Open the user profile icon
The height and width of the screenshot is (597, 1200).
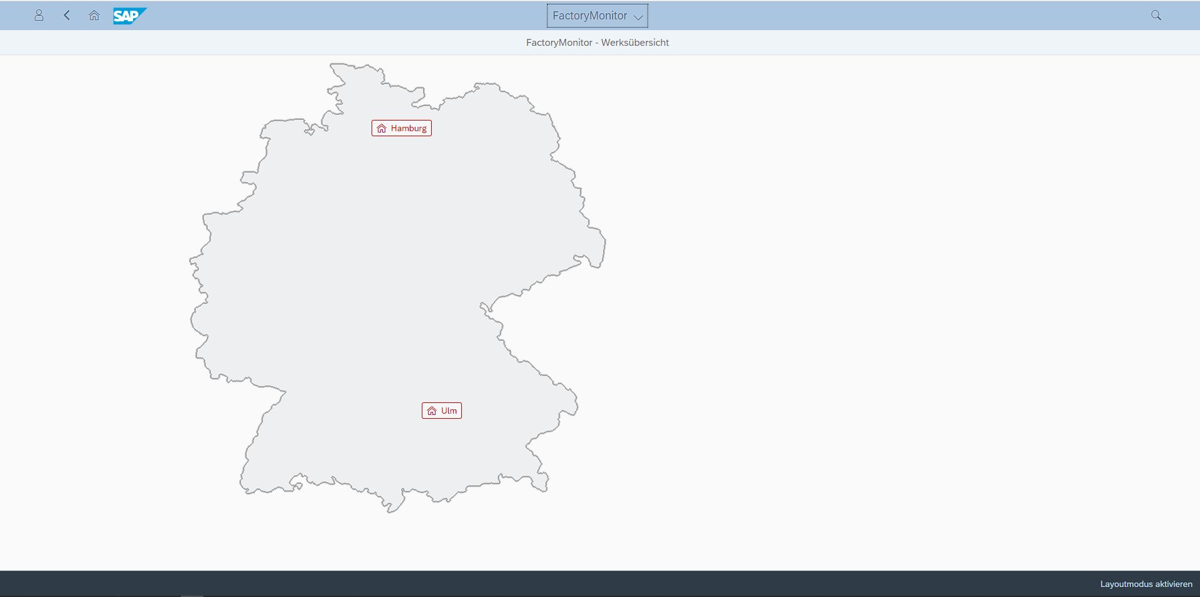[x=39, y=16]
